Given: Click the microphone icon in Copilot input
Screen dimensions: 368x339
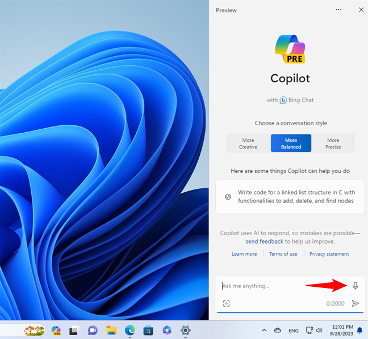Looking at the screenshot, I should (356, 286).
